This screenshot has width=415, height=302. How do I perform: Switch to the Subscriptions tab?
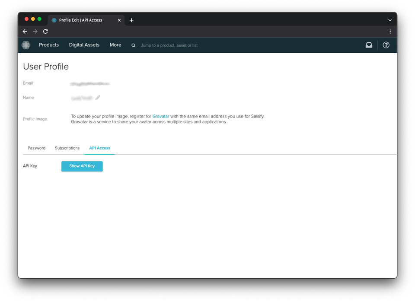click(x=67, y=148)
